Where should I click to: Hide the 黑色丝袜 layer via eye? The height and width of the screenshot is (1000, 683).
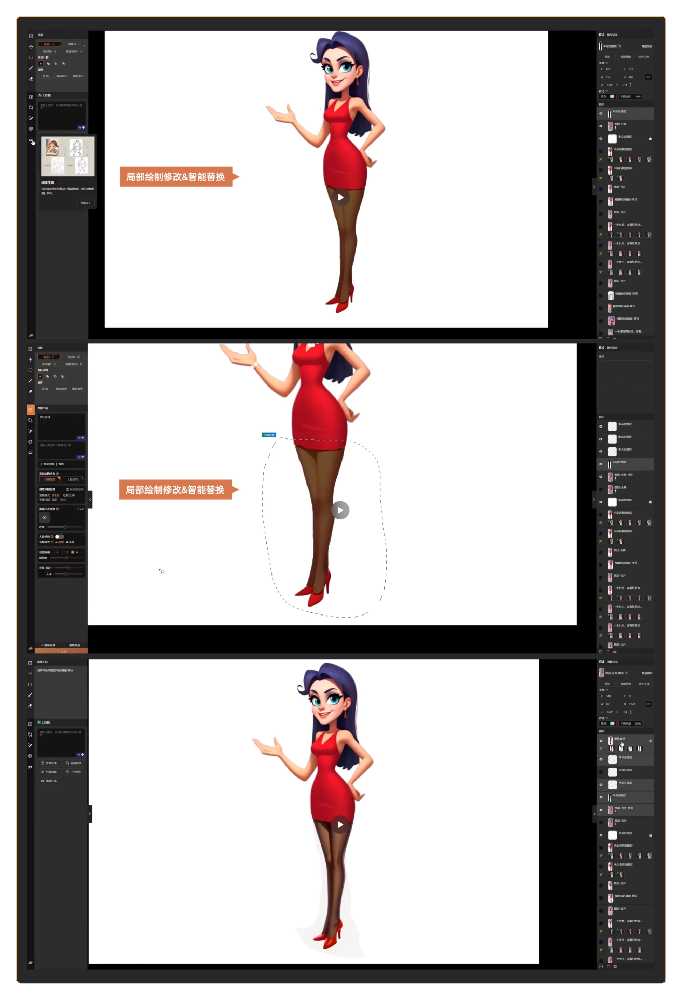(601, 741)
